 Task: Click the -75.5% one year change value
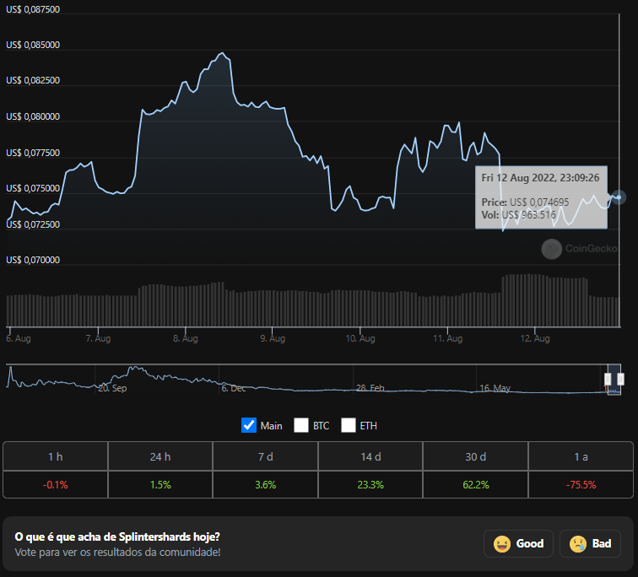click(x=581, y=485)
